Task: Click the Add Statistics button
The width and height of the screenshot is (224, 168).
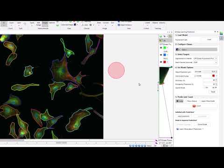Action: [183, 116]
